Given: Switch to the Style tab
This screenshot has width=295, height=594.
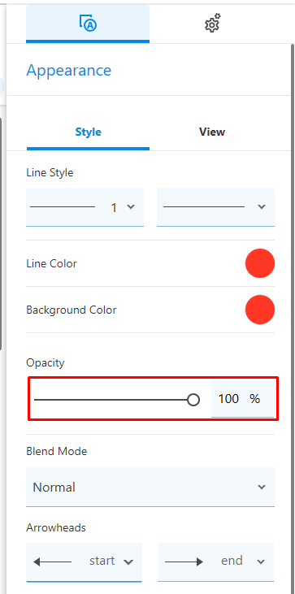Looking at the screenshot, I should pyautogui.click(x=88, y=132).
